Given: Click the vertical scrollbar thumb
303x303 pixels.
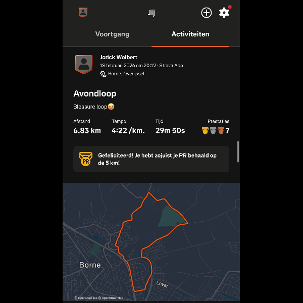Looking at the screenshot, I should 238,151.
